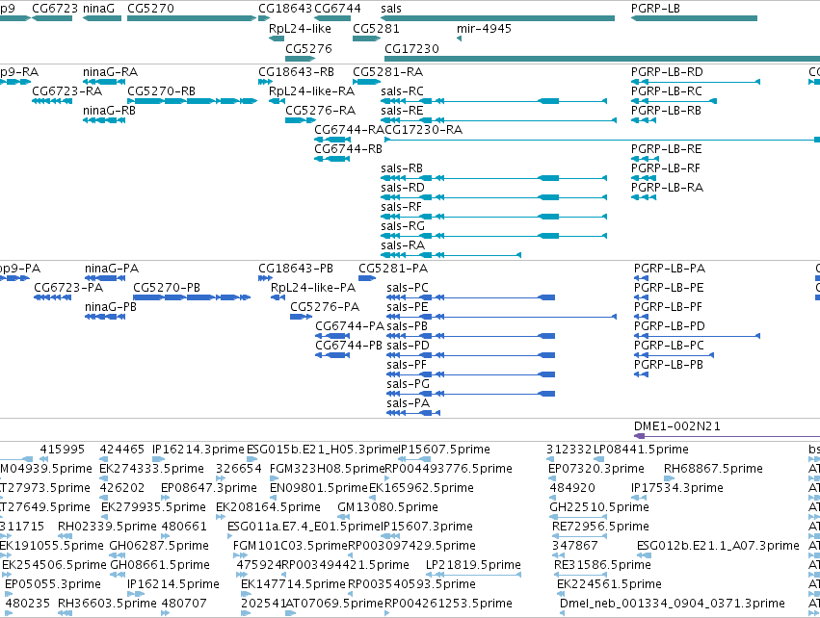Click the CG18643-PB protein label

(x=296, y=269)
